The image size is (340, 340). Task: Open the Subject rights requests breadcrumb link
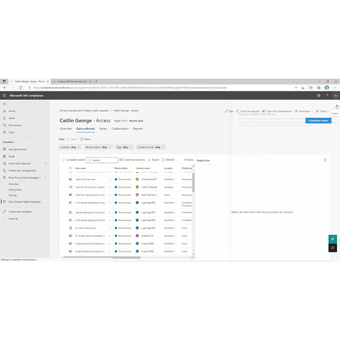tap(84, 110)
